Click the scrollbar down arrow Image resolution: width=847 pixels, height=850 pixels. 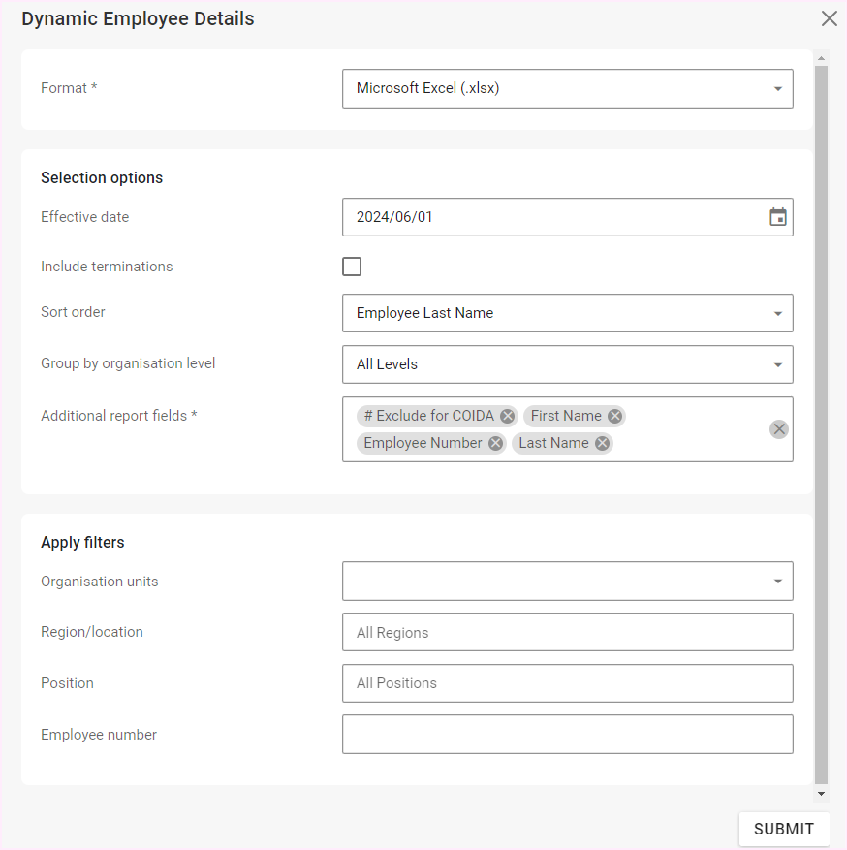pos(821,794)
